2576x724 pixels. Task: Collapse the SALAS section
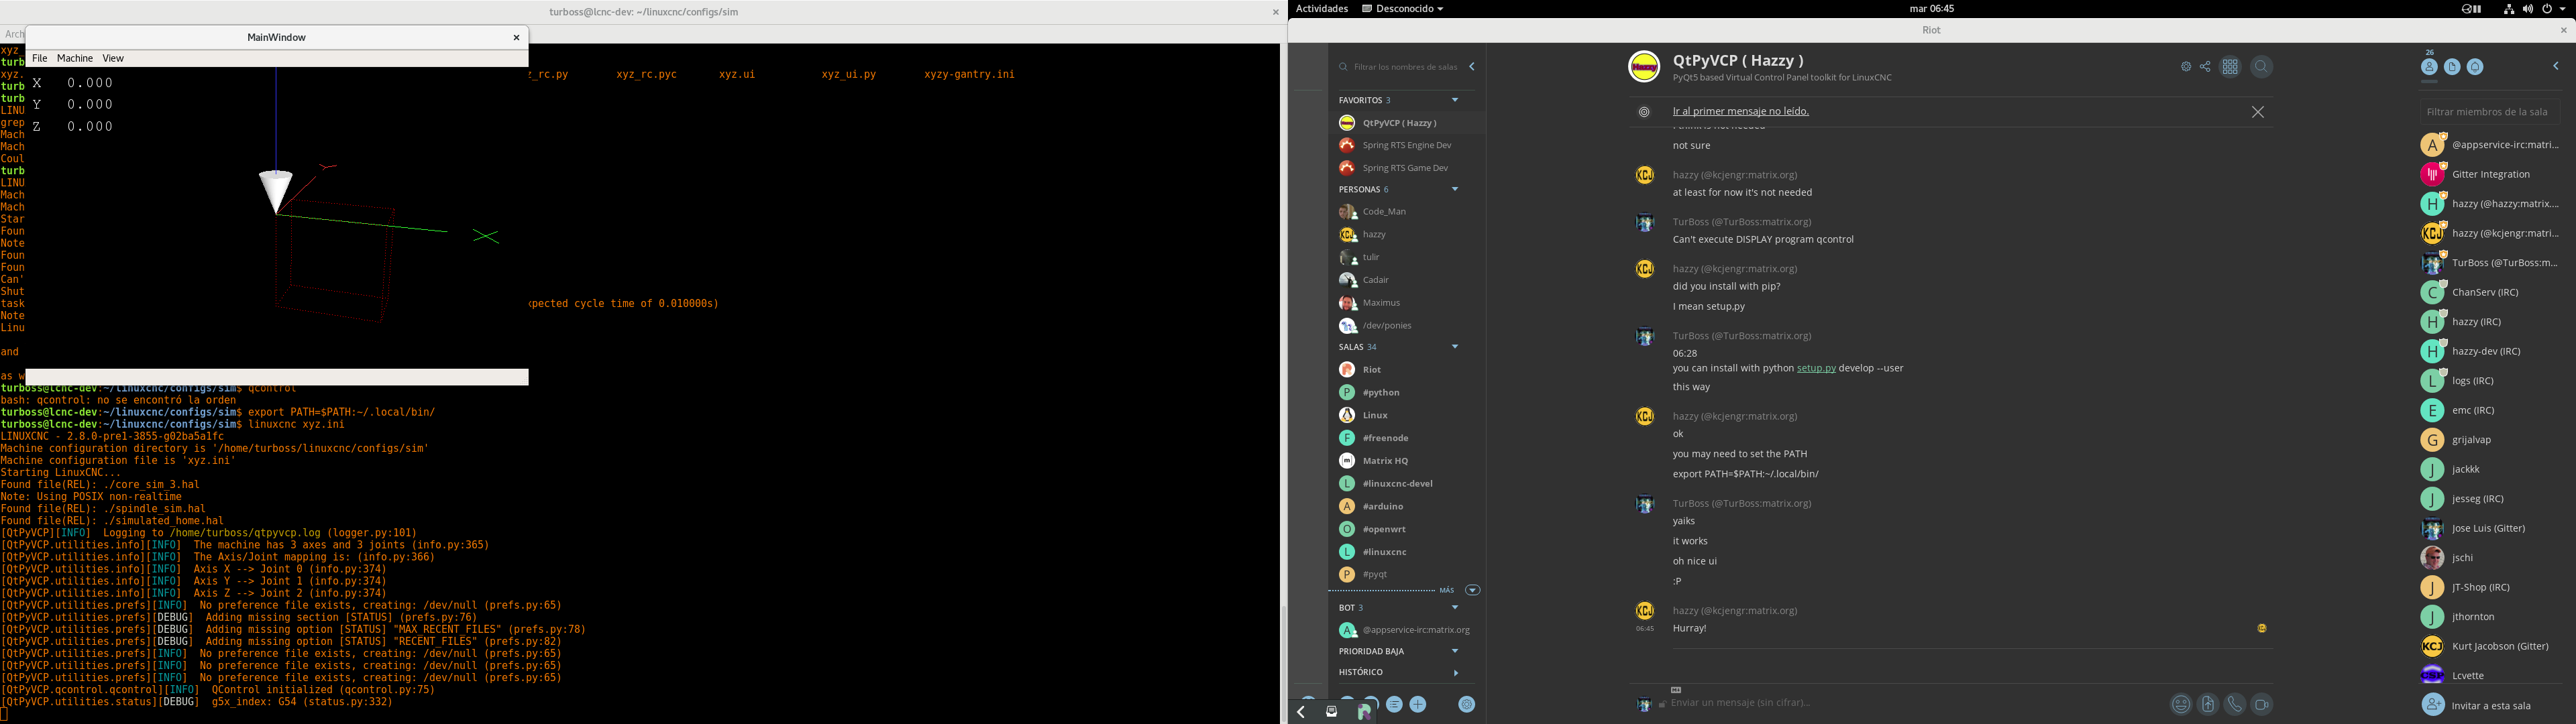(x=1455, y=347)
